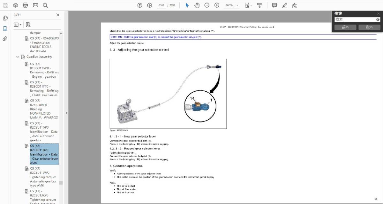383x204 pixels.
Task: Open bookmark B1BG011VP0 Removing Refitting Engine gearbox
Action: pyautogui.click(x=44, y=70)
